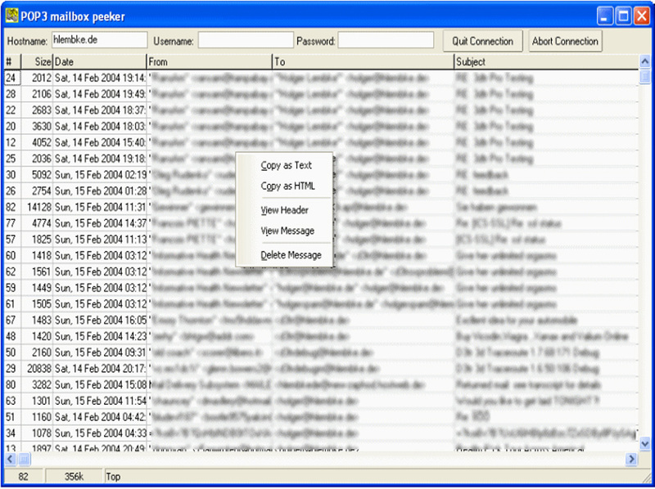Select View Message in the context menu
This screenshot has width=655, height=489.
287,231
